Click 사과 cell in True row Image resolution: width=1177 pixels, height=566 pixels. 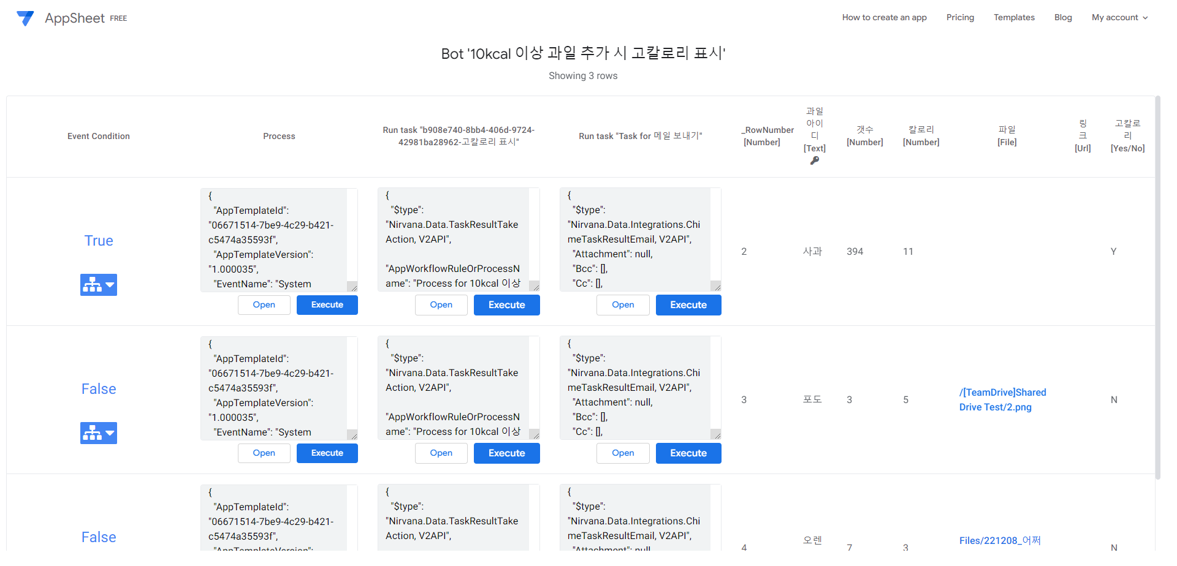(x=812, y=251)
